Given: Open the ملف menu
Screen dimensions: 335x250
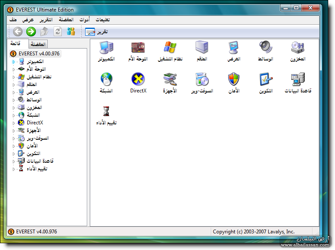Looking at the screenshot, I should pos(13,20).
